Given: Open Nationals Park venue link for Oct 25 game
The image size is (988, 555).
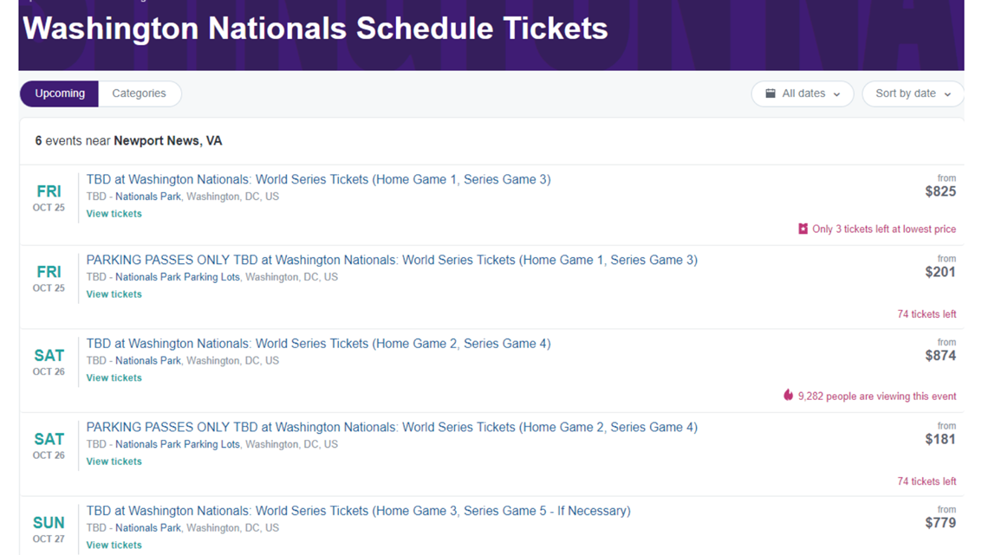Looking at the screenshot, I should tap(148, 197).
